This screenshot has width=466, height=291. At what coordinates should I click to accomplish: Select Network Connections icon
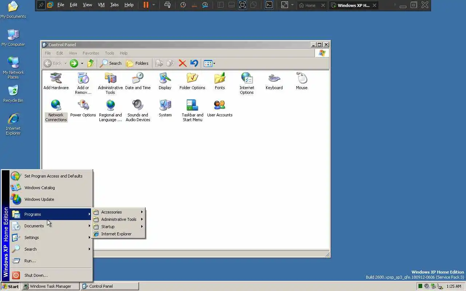point(56,111)
